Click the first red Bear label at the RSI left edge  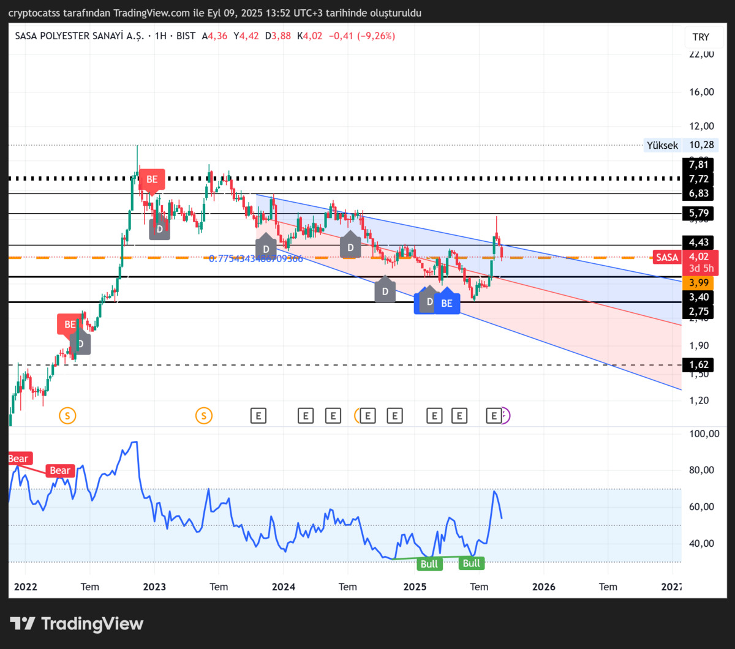(x=19, y=458)
